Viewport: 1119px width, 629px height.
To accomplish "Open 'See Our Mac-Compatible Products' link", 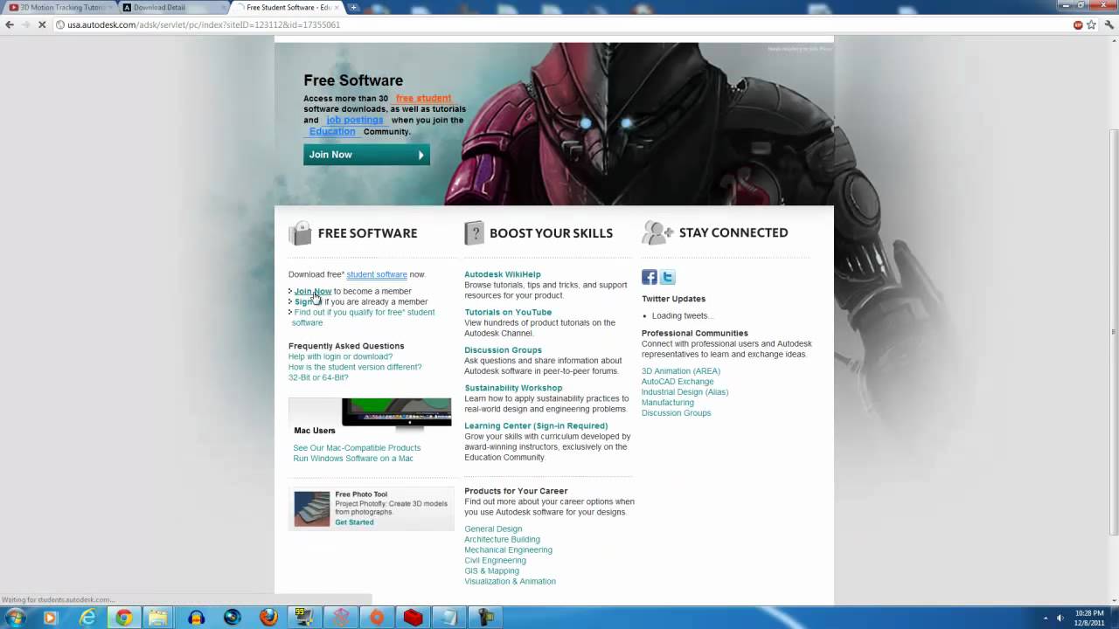I will 357,448.
